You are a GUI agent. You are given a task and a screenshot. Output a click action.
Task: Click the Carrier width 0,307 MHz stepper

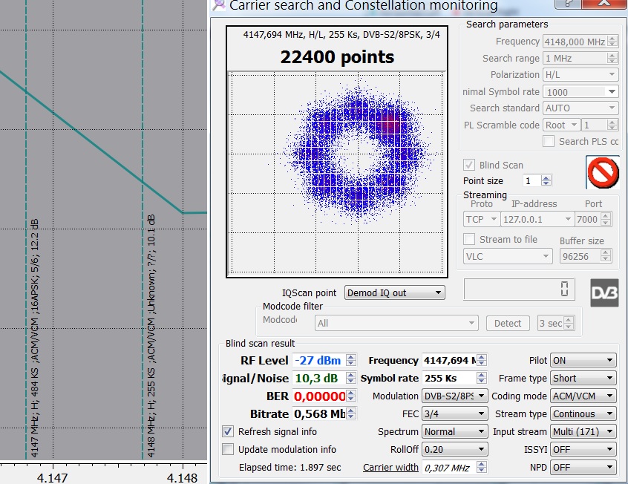coord(482,467)
